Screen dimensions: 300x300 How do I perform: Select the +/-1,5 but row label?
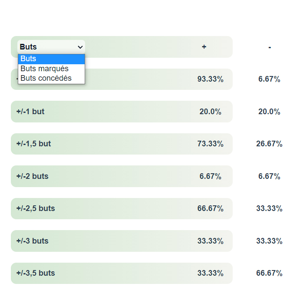pos(34,144)
